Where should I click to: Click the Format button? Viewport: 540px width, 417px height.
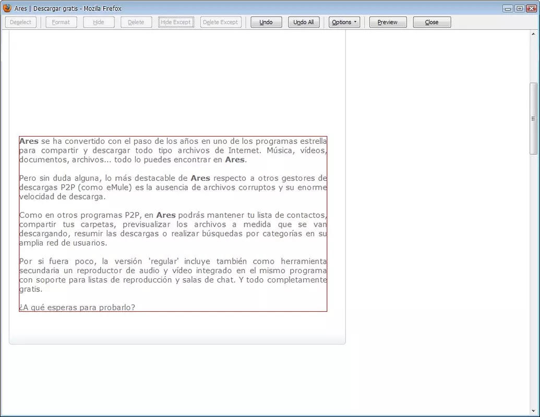pos(61,22)
